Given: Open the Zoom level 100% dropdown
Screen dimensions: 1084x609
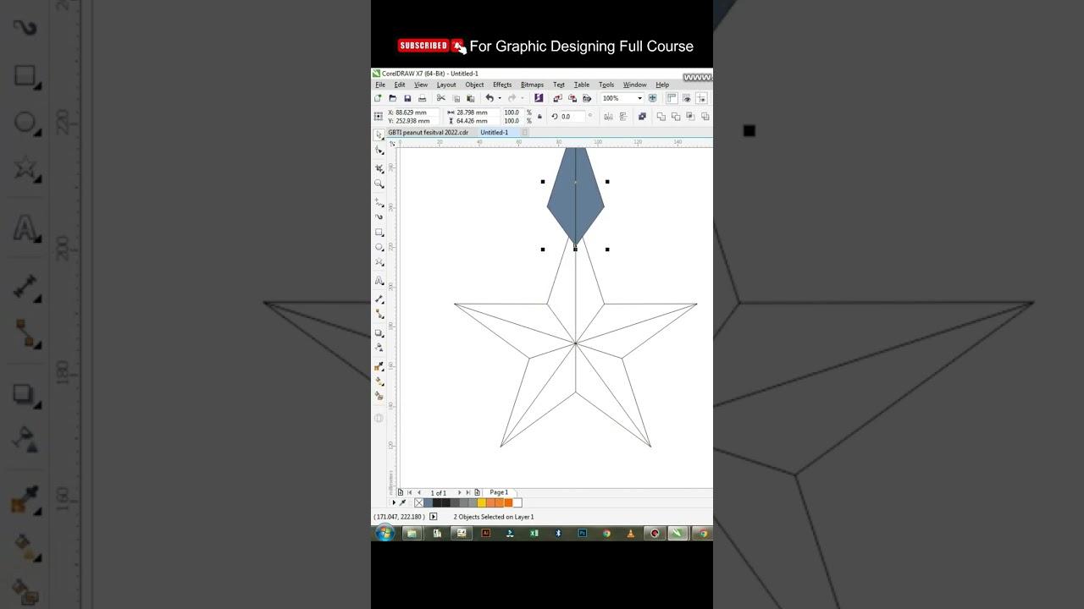Looking at the screenshot, I should coord(639,98).
